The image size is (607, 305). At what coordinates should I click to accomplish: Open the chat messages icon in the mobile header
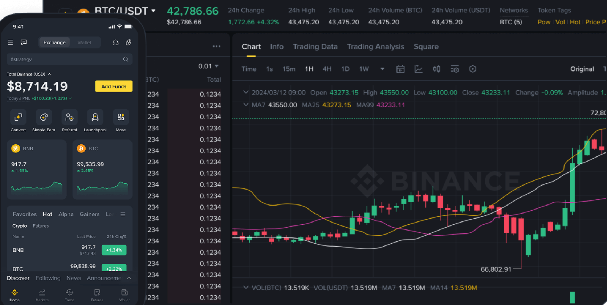point(24,42)
